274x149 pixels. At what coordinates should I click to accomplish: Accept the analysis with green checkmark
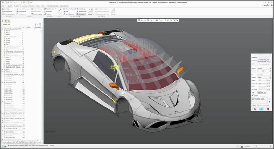click(x=261, y=109)
